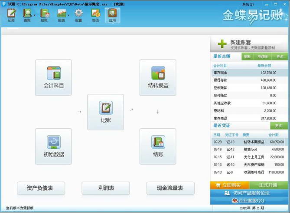Select voucher 记-10 无形资产摊销
Image resolution: width=290 pixels, height=213 pixels.
pos(250,165)
